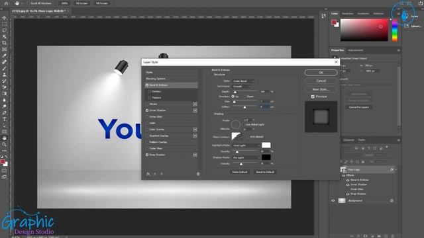Click Cancel in Layer Style dialog
Screen dimensions: 424x238
321,81
